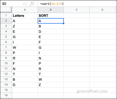Image resolution: width=117 pixels, height=99 pixels.
Task: Select row 7 header
Action: (6, 47)
